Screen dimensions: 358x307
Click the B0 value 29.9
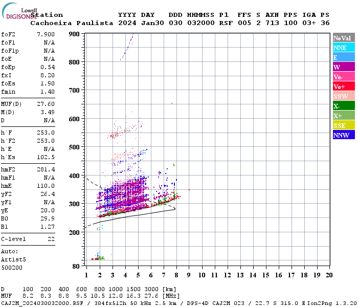[48, 218]
